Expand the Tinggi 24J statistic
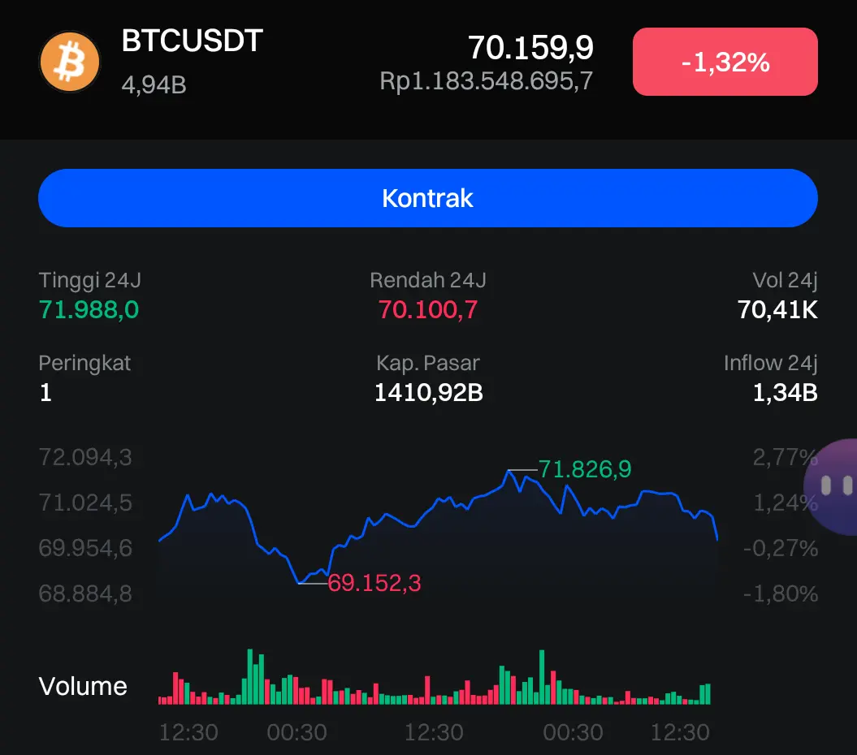This screenshot has height=755, width=857. 89,295
